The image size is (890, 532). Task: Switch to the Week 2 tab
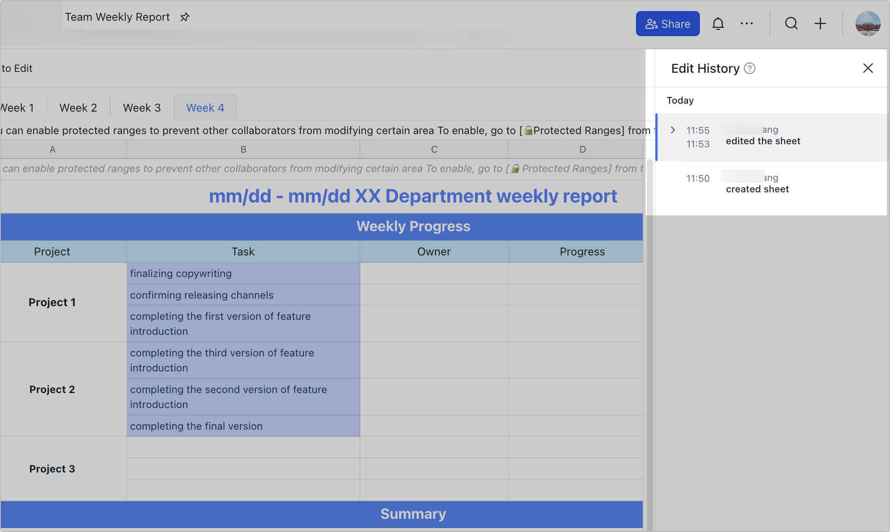[78, 108]
